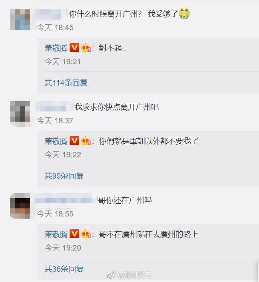
Task: Expand 共114条回复 reply thread
Action: pos(66,83)
